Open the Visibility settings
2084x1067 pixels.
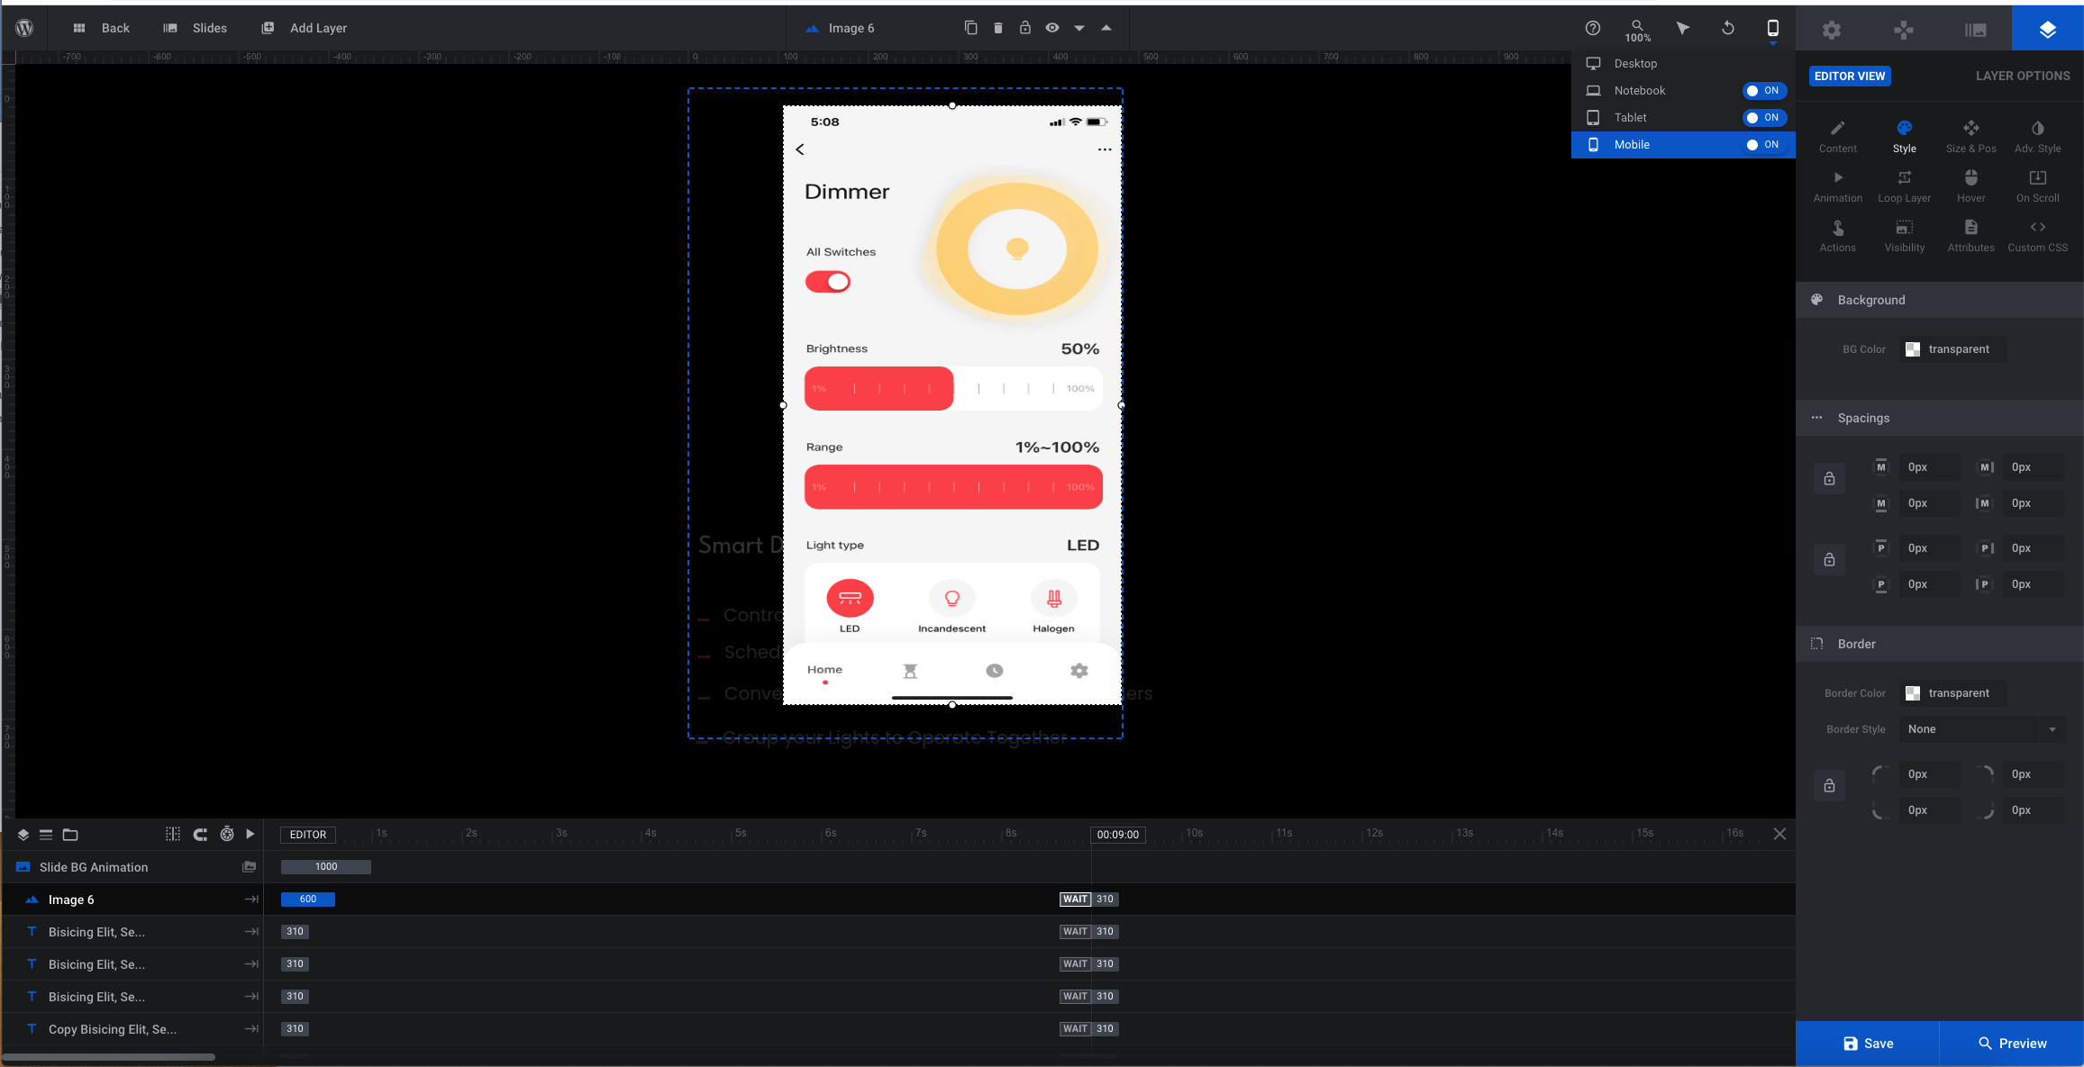(1904, 236)
